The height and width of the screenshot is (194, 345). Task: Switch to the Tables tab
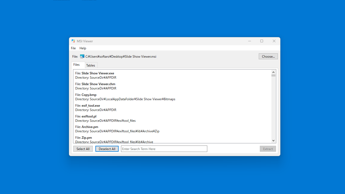click(91, 65)
